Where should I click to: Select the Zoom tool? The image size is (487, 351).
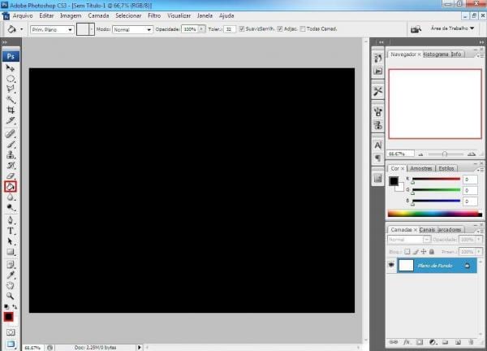(x=11, y=296)
